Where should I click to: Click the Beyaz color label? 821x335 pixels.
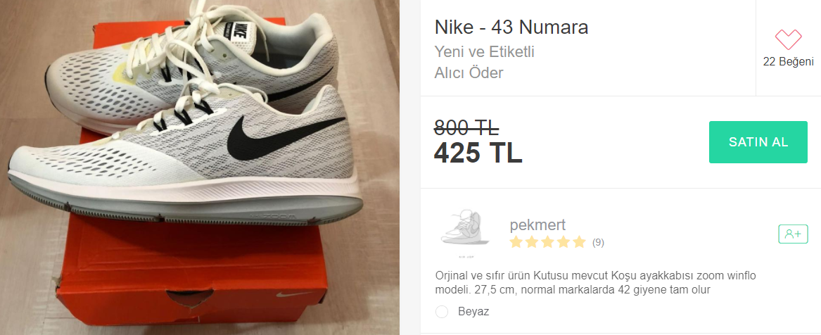473,312
